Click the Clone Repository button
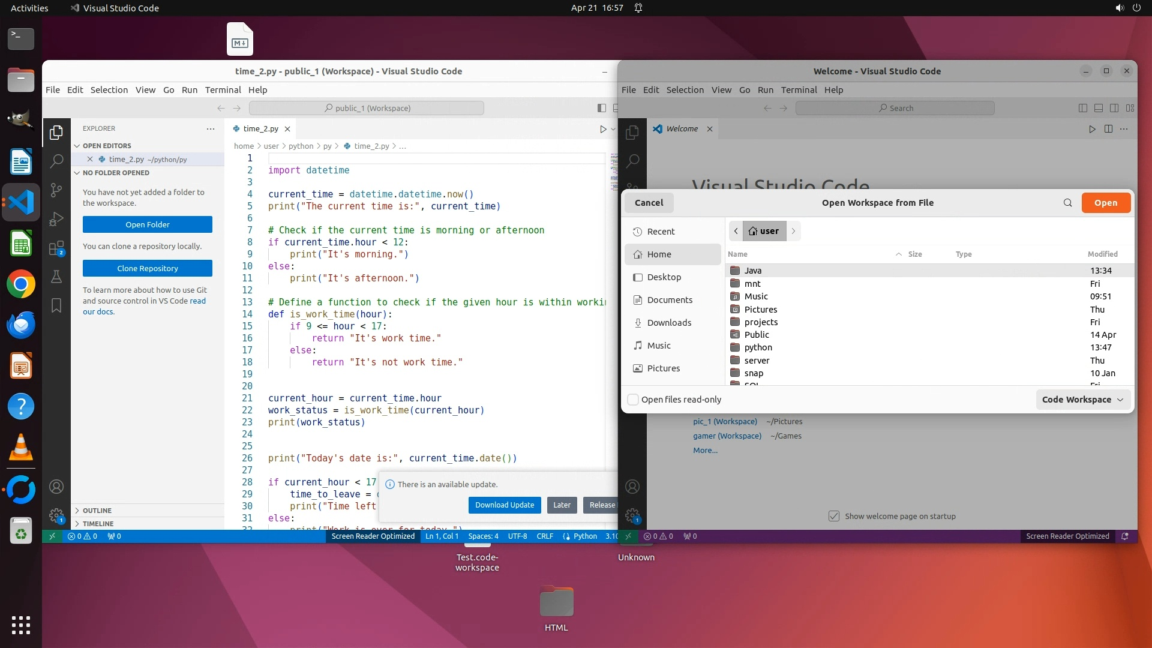The height and width of the screenshot is (648, 1152). [x=148, y=268]
